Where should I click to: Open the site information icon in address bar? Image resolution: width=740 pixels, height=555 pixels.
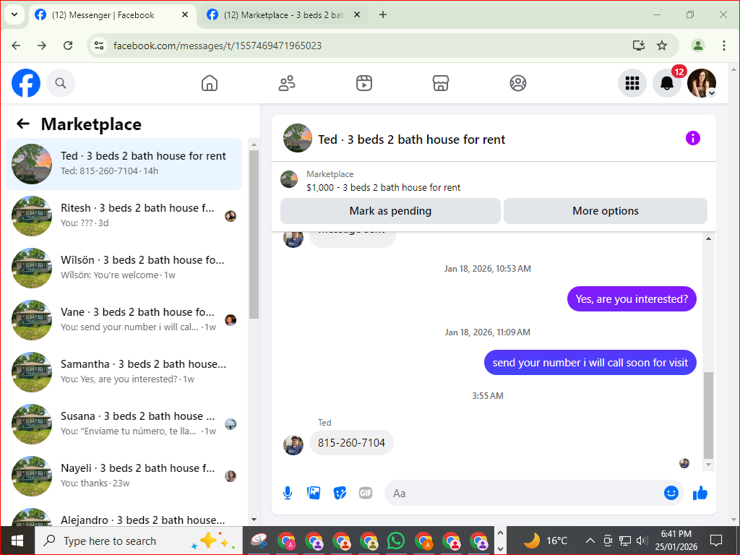99,46
